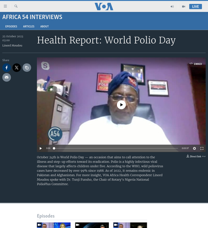Toggle fullscreen mode on the video
Screen dimensions: 208x228
pyautogui.click(x=202, y=148)
